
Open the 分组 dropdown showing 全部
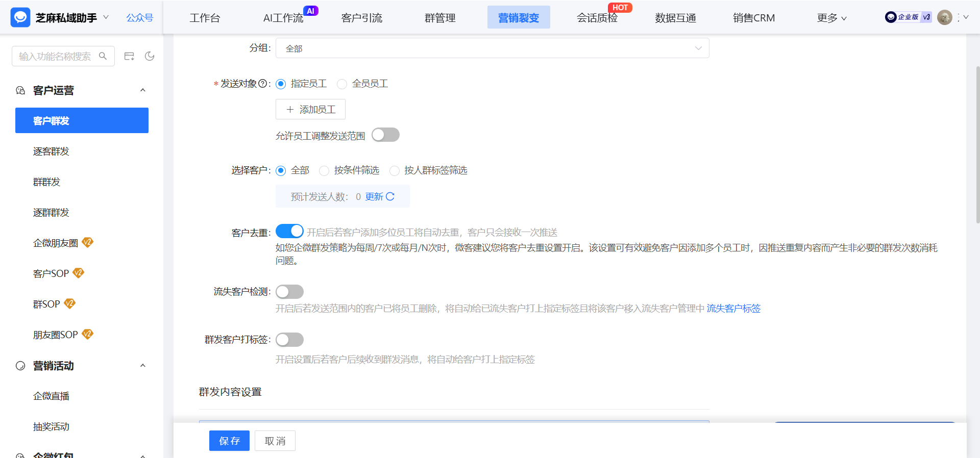tap(492, 48)
